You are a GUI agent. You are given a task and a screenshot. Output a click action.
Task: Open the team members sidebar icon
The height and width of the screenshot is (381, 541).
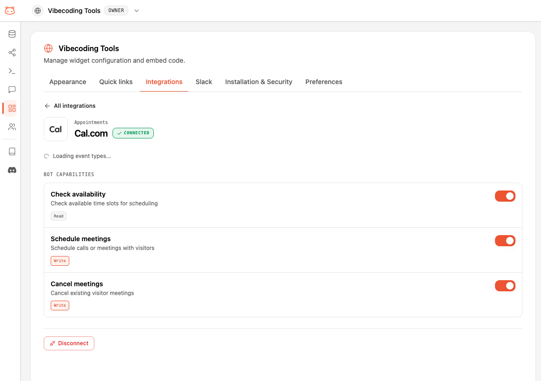coord(12,127)
